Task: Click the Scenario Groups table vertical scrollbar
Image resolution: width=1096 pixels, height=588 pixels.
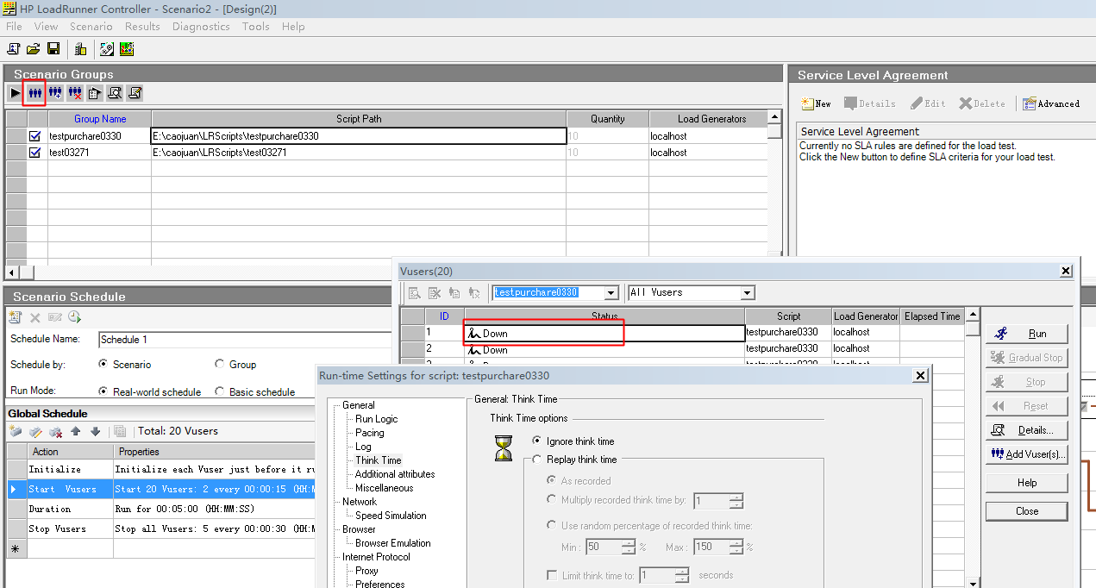Action: tap(775, 185)
